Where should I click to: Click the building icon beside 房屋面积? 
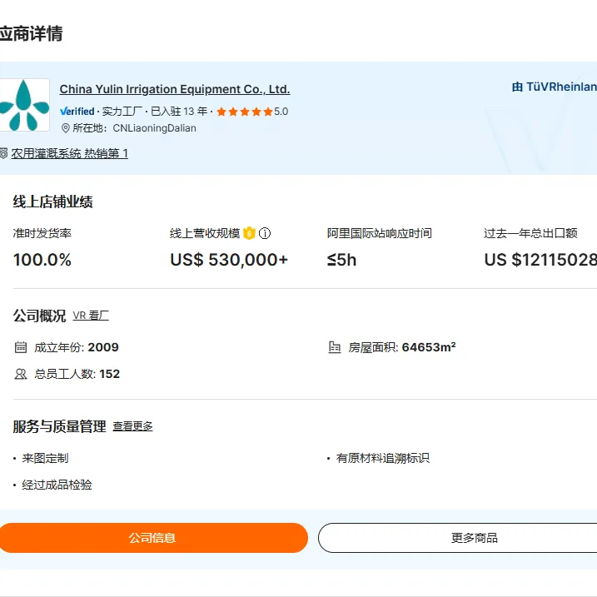click(334, 347)
